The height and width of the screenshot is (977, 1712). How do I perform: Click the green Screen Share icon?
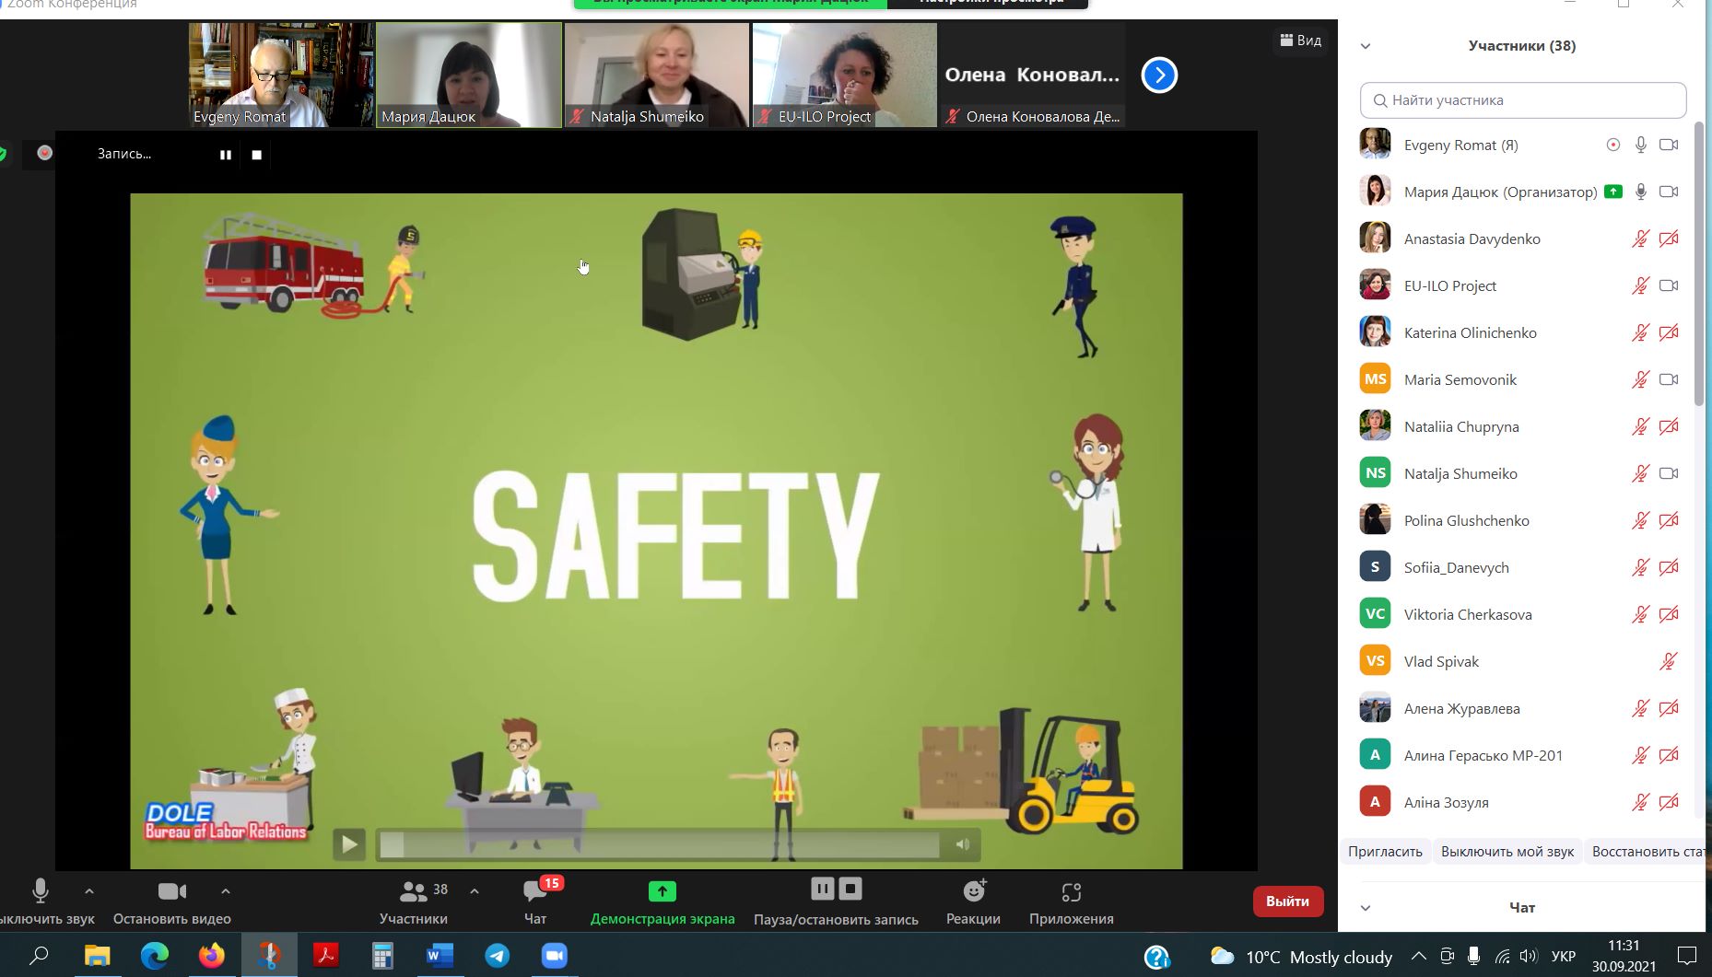pos(662,891)
